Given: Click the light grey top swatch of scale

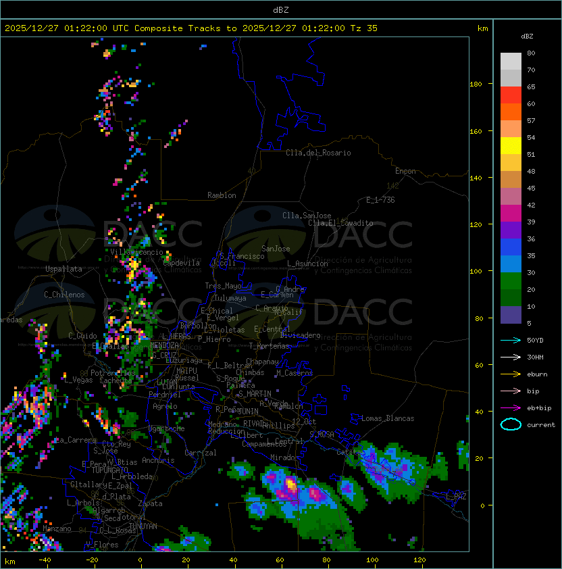Looking at the screenshot, I should tap(511, 61).
